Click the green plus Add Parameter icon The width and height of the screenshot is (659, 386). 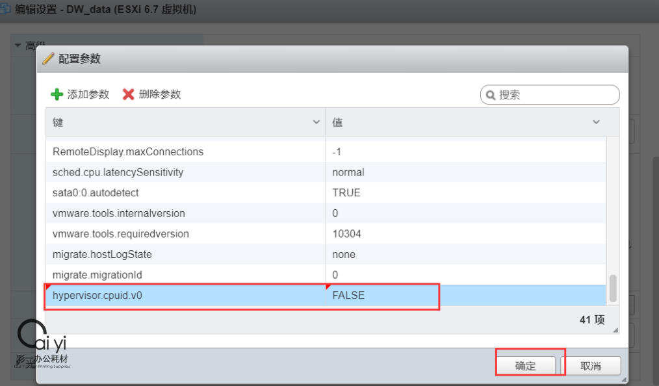point(57,94)
